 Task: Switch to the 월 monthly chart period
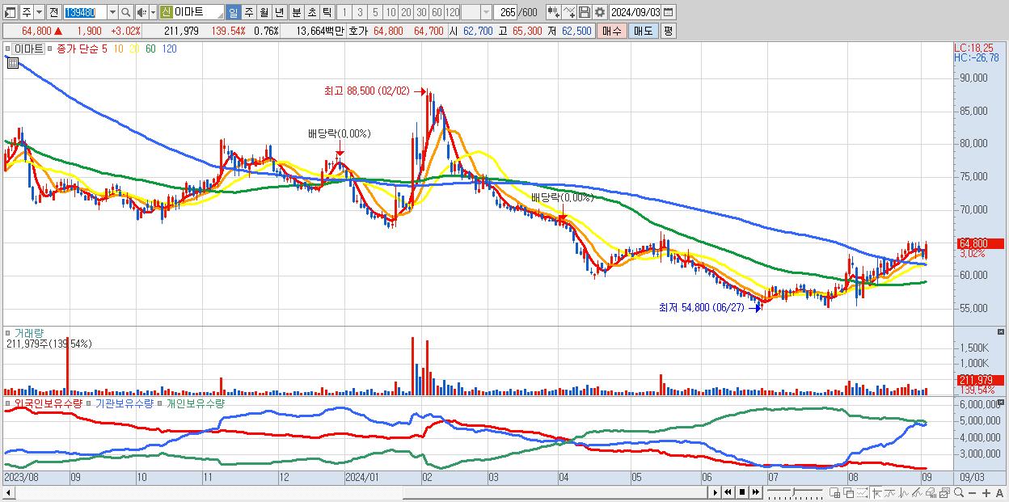[264, 13]
